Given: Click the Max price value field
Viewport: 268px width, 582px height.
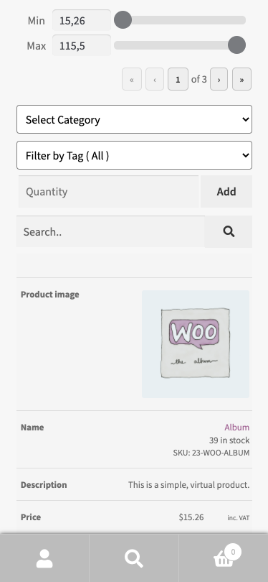Looking at the screenshot, I should (x=82, y=46).
